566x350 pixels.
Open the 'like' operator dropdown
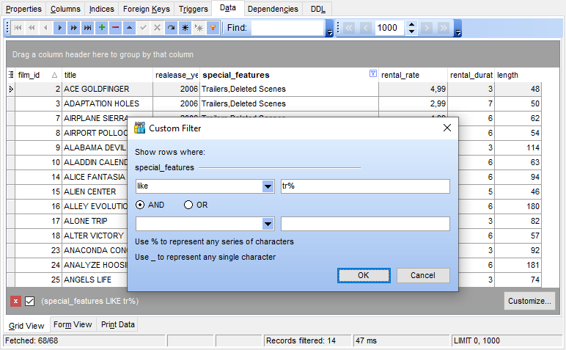[x=268, y=186]
